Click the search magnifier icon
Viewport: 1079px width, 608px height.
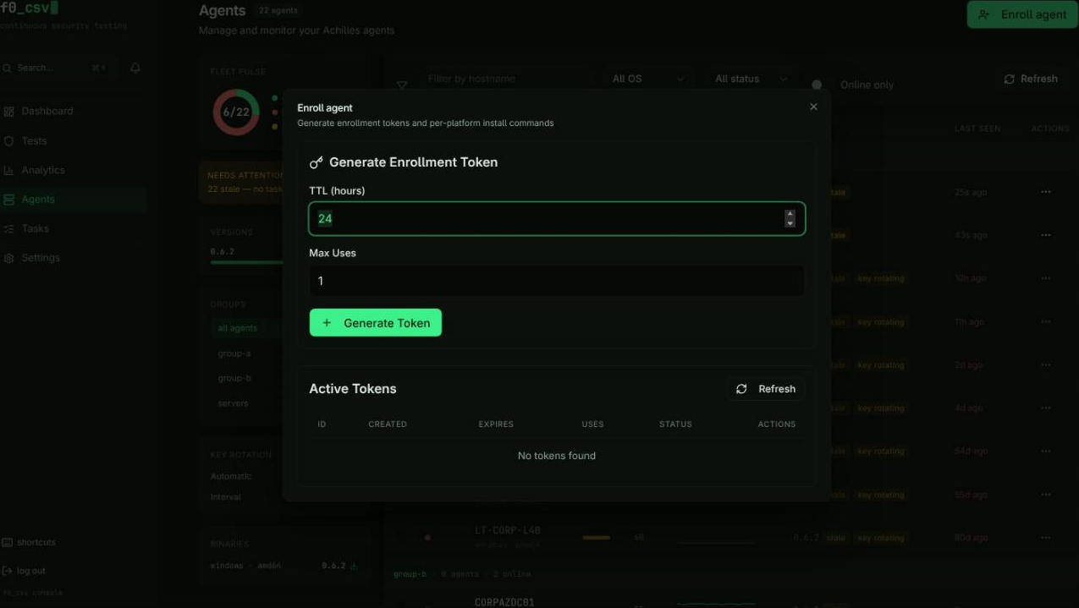(x=8, y=68)
